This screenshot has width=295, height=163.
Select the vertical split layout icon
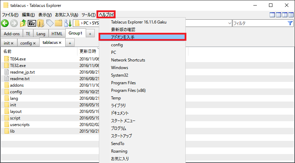[x=285, y=15]
